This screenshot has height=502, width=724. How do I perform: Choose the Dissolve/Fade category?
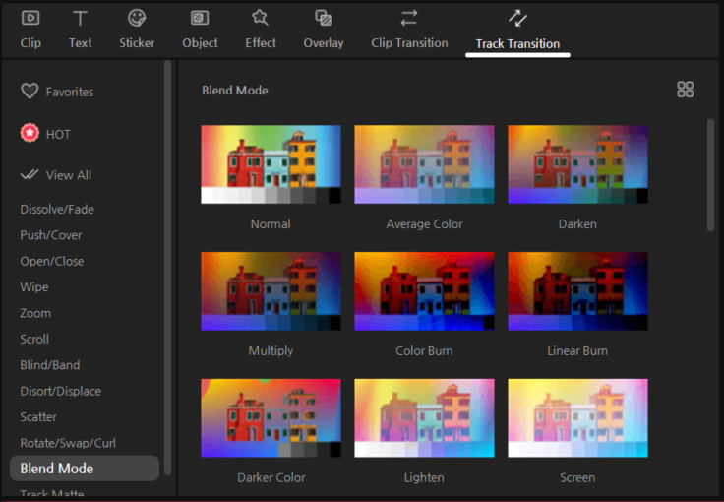pyautogui.click(x=57, y=210)
